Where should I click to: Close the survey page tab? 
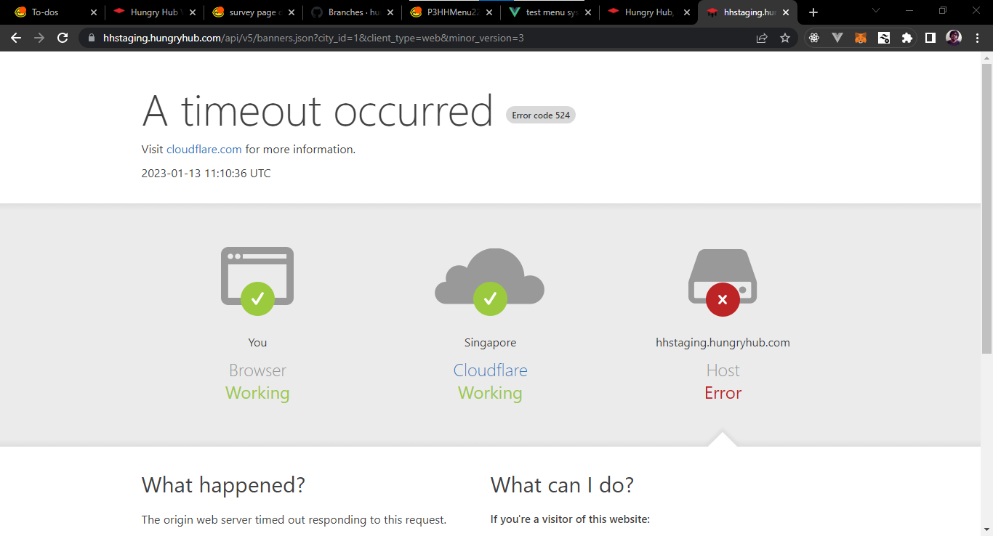pos(292,12)
